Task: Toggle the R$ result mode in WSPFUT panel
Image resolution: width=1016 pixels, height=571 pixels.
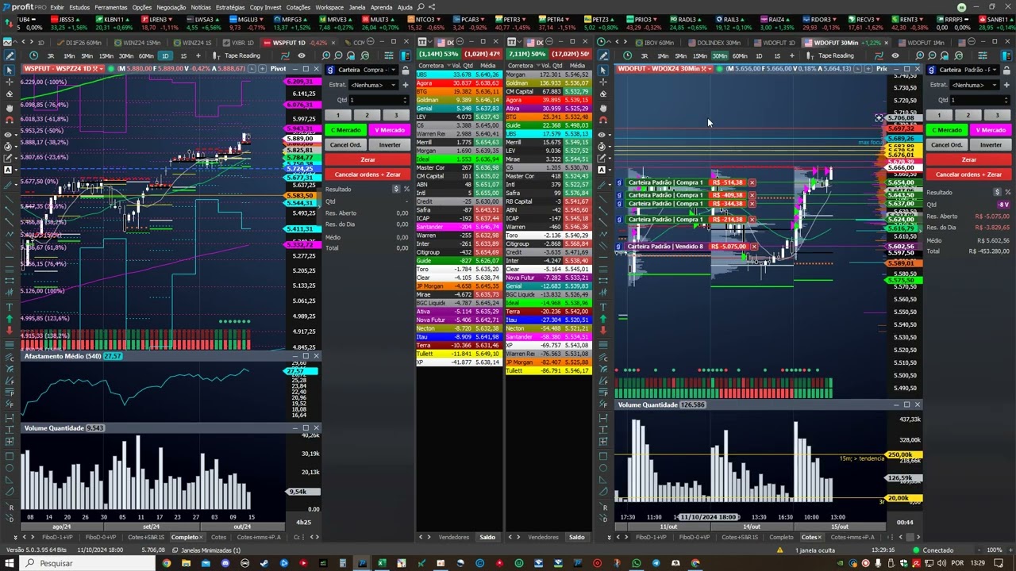Action: [x=396, y=190]
